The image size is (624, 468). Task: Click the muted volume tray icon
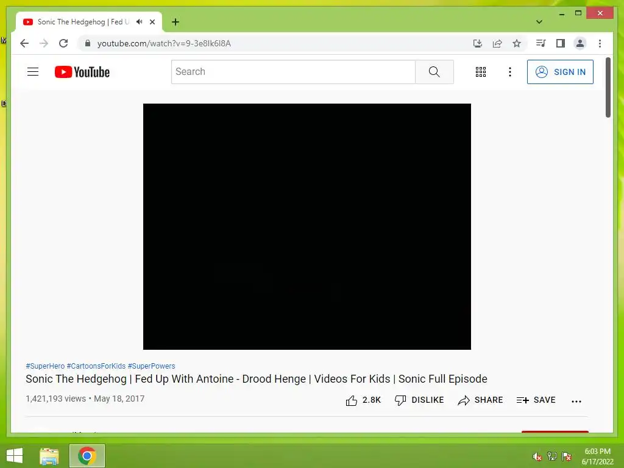pos(537,456)
